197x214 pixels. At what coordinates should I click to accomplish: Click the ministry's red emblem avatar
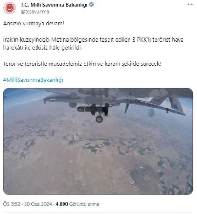(10, 8)
